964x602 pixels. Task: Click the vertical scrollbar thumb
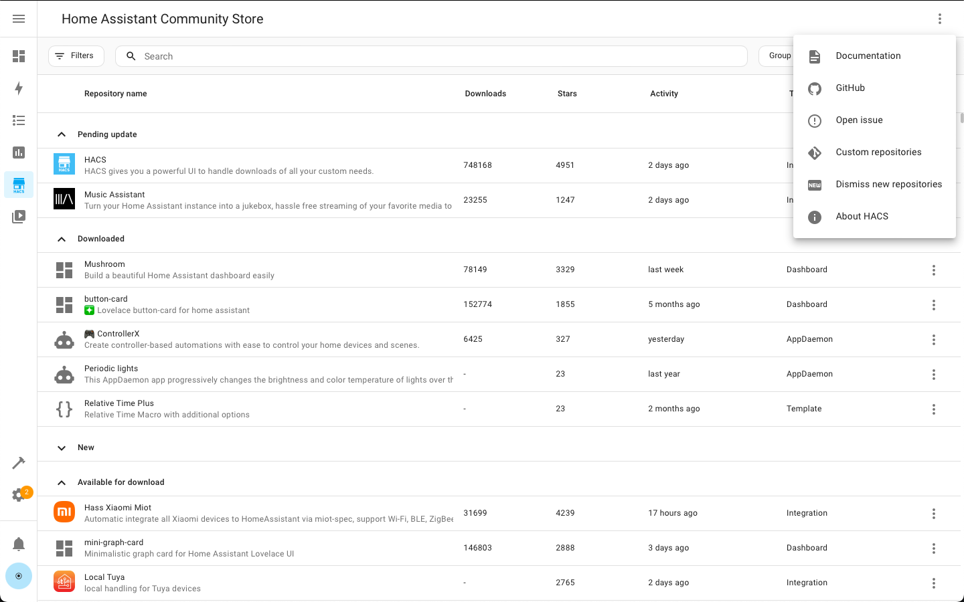[x=962, y=118]
